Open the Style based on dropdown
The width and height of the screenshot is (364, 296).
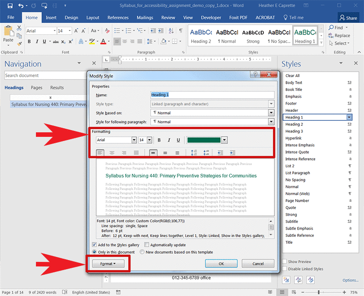coord(271,112)
